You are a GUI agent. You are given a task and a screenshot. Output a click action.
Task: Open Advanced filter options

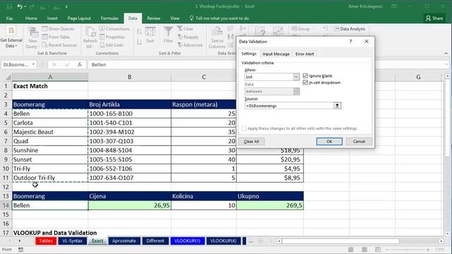[190, 45]
